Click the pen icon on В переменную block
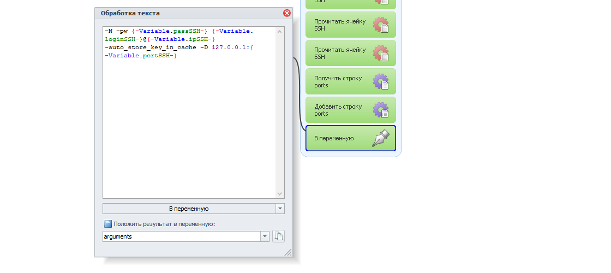The height and width of the screenshot is (273, 611). point(381,138)
